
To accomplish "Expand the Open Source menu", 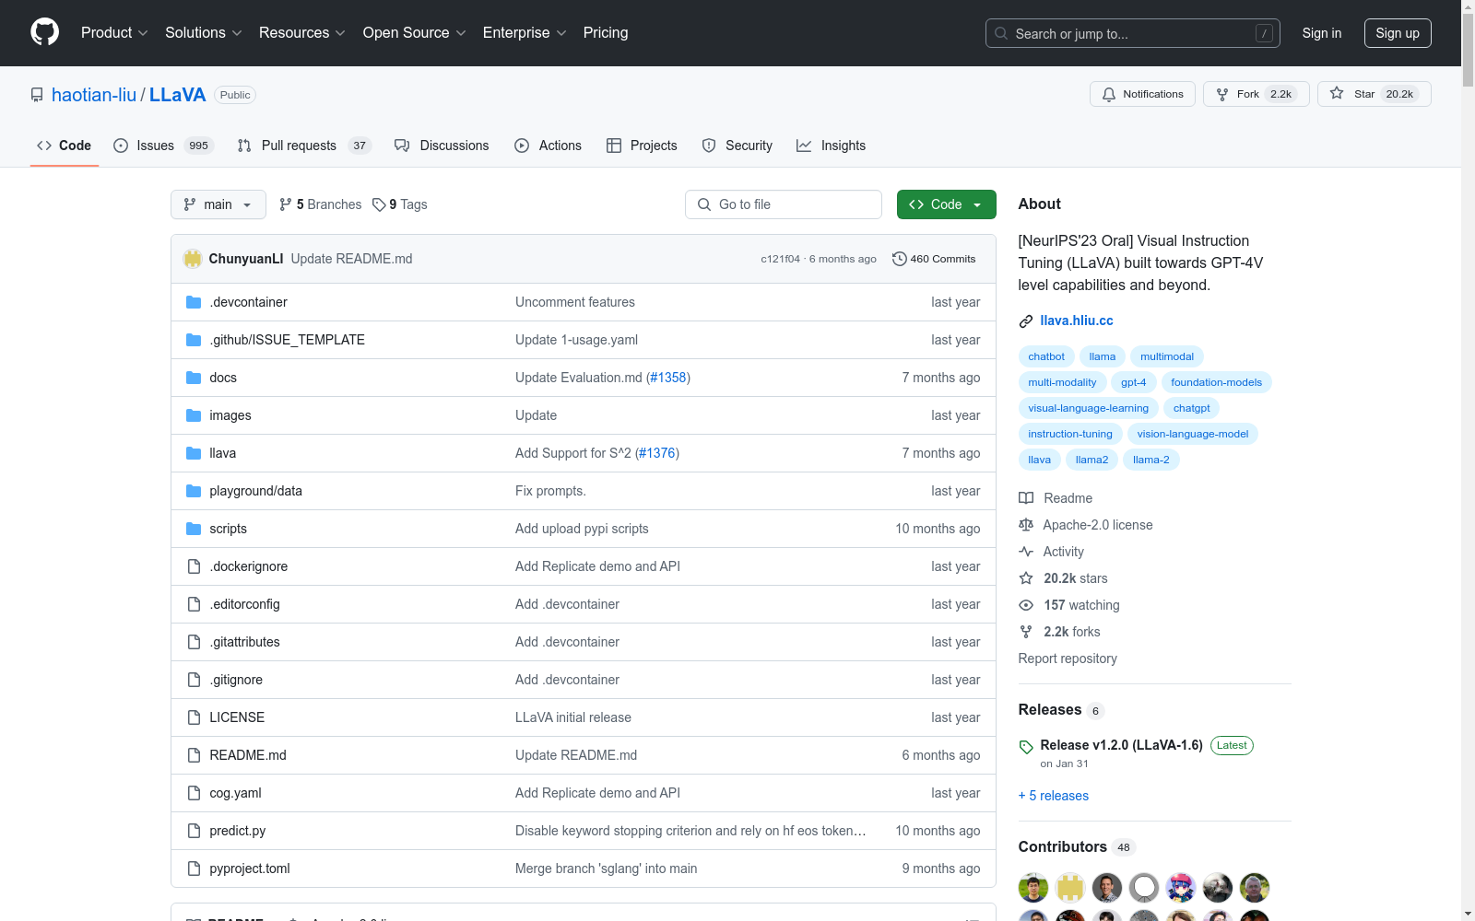I will click(x=415, y=32).
